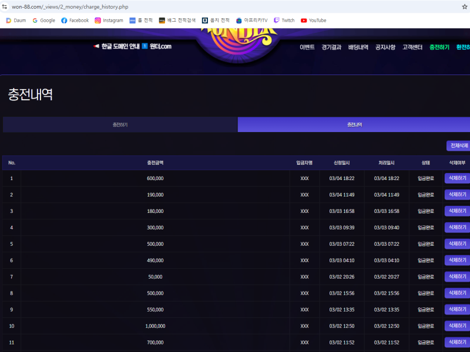Open the 배팅내역 menu item
Screen dimensions: 470x352
pyautogui.click(x=358, y=47)
